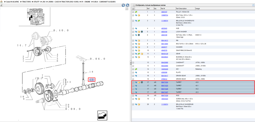Toggle round selector for SNAP RING row
Viewport: 255px width, 122px height.
[133, 50]
